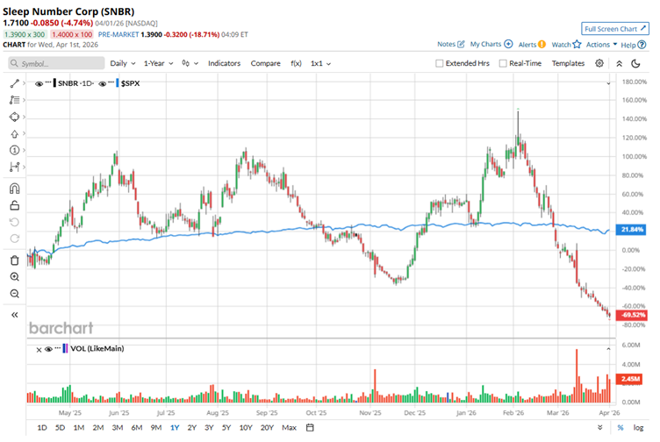Select the 9M time range
The image size is (660, 442).
click(x=156, y=428)
